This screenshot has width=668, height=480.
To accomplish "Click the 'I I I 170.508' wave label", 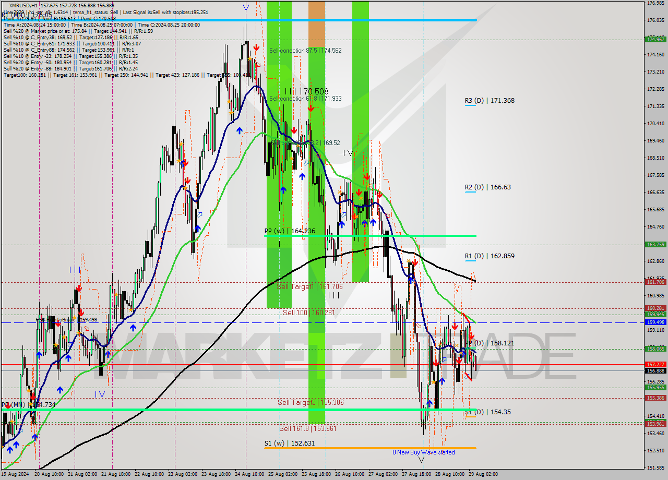I will tap(307, 92).
